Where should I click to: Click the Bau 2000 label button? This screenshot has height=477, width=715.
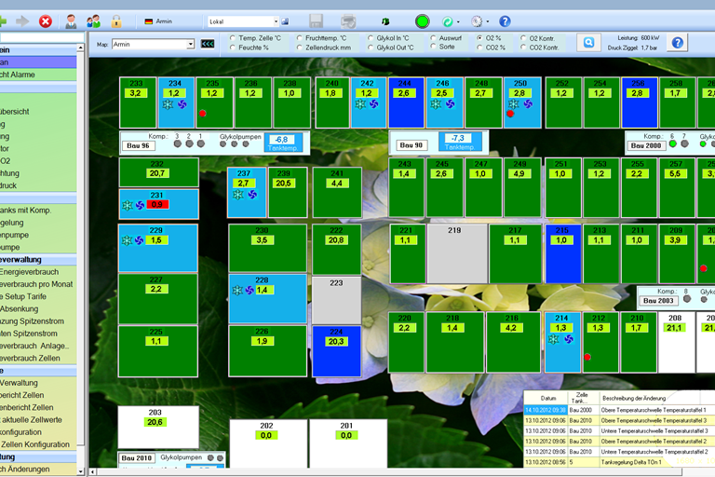click(x=646, y=145)
